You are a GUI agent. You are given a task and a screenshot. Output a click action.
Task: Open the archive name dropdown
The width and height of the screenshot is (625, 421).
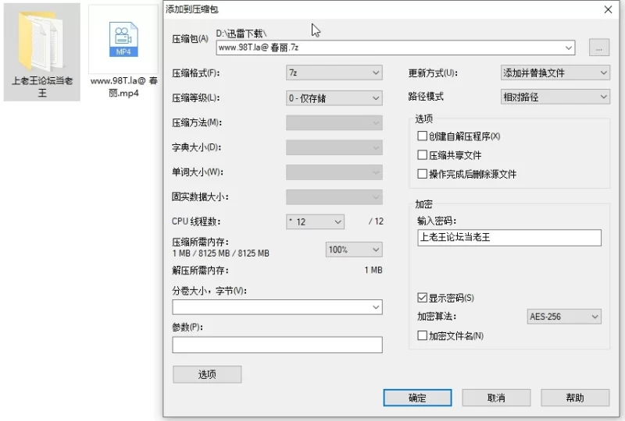tap(569, 48)
